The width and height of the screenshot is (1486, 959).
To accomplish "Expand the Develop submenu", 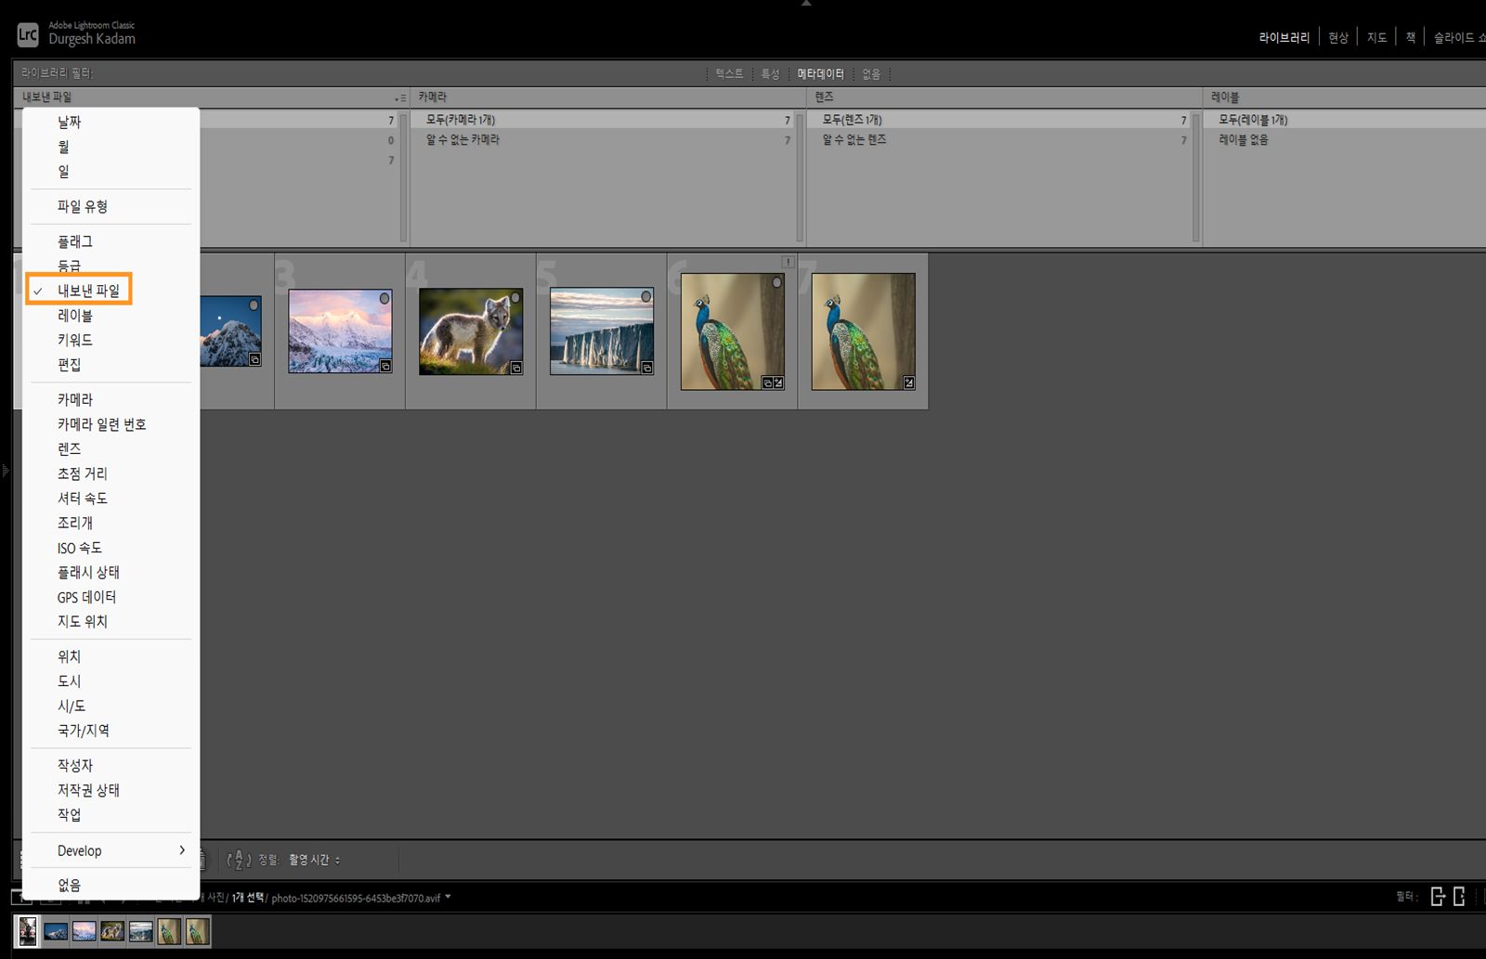I will pyautogui.click(x=111, y=850).
